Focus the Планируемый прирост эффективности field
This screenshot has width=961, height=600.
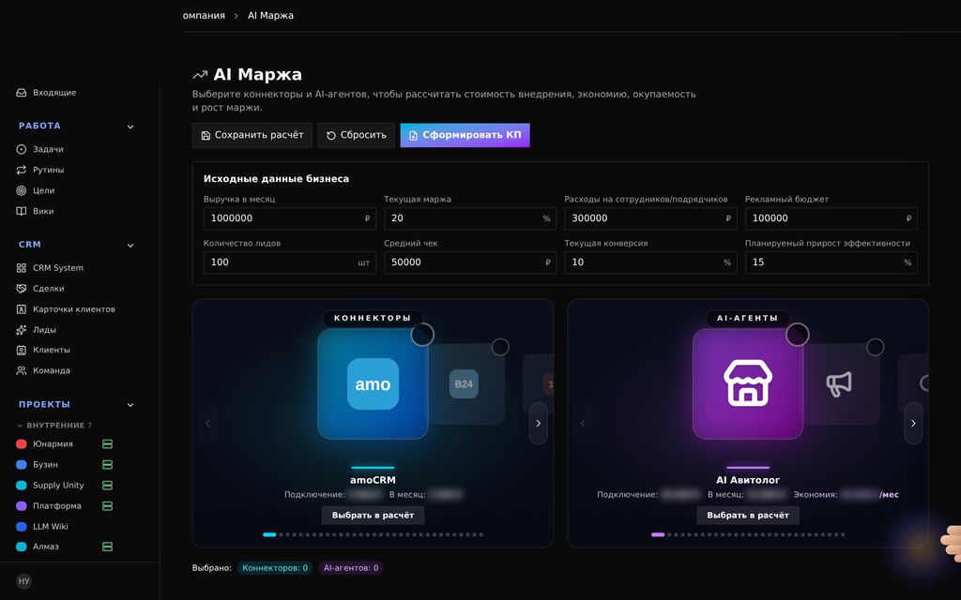831,262
